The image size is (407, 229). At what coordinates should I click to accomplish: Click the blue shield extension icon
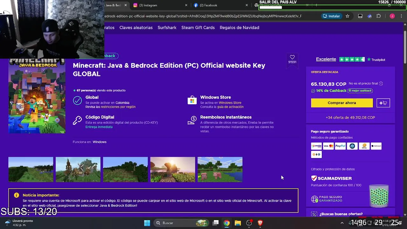[369, 16]
